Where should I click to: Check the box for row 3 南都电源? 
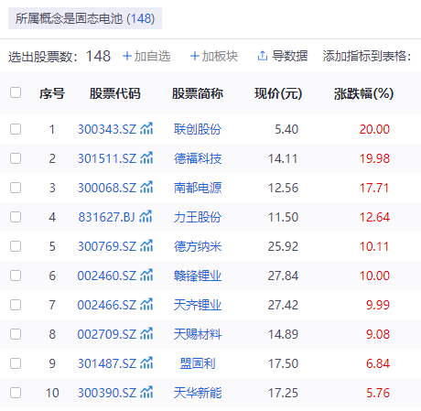(16, 188)
